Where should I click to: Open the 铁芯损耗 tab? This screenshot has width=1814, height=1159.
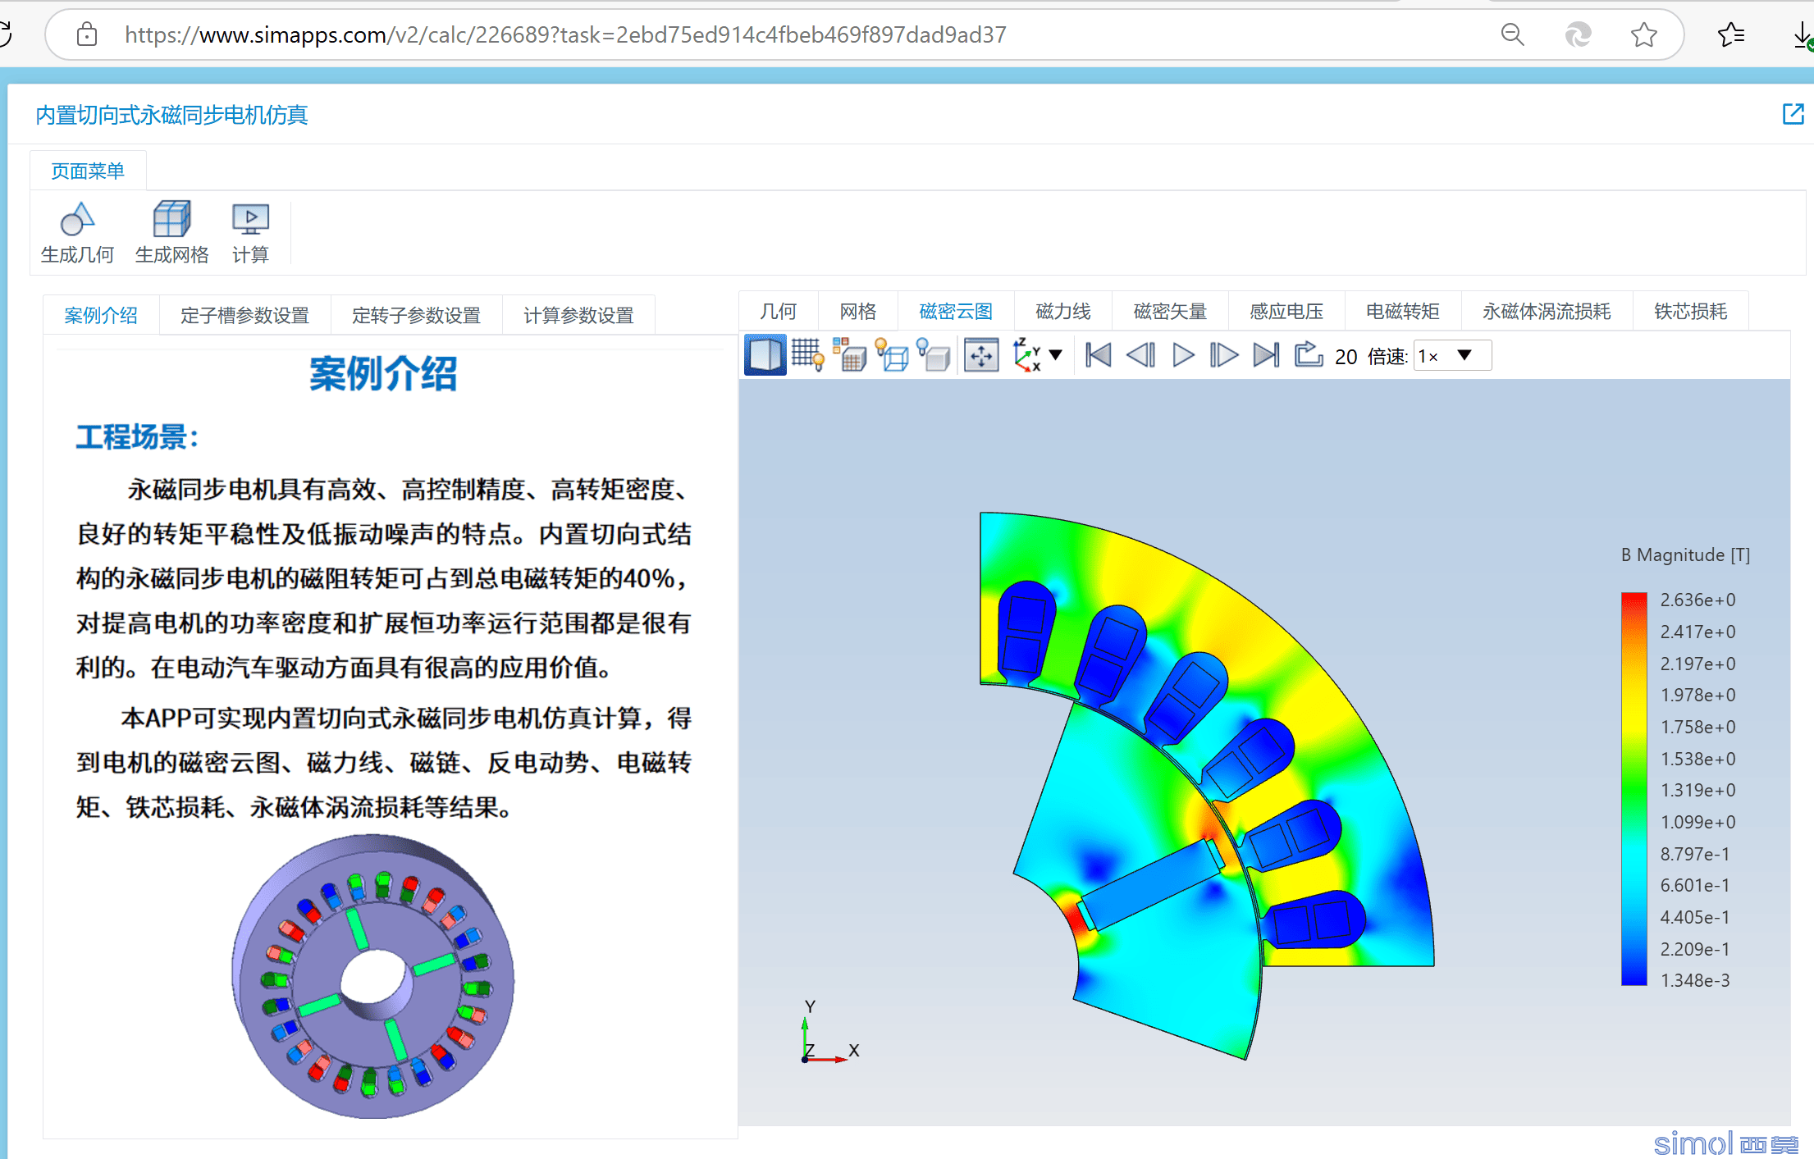[x=1691, y=312]
